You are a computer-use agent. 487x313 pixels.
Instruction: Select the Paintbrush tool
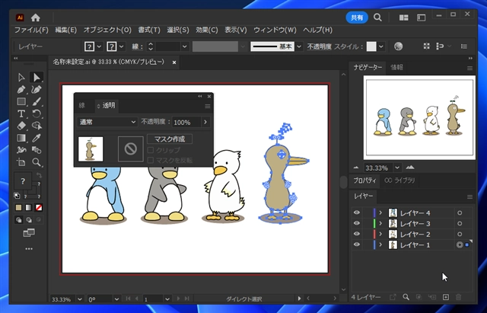pos(37,101)
